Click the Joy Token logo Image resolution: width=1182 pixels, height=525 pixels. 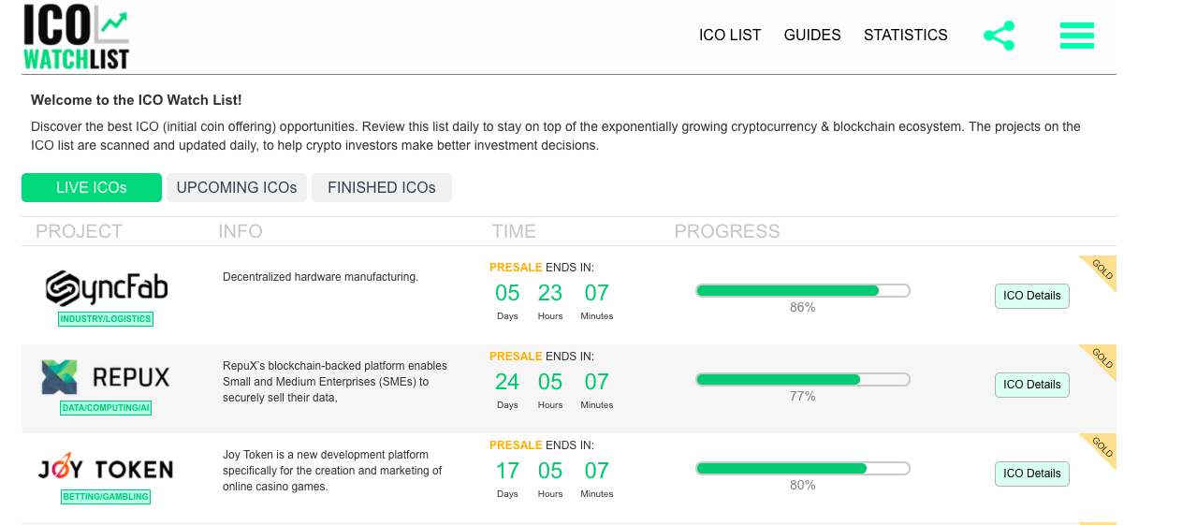(x=106, y=469)
